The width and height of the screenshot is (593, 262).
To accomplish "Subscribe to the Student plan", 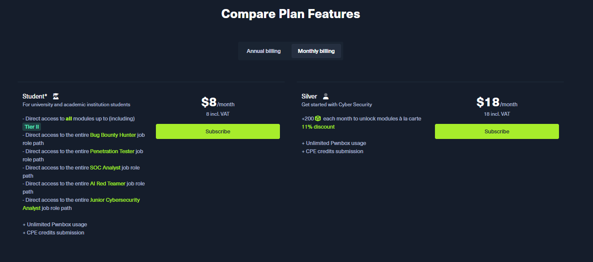I will pos(218,132).
